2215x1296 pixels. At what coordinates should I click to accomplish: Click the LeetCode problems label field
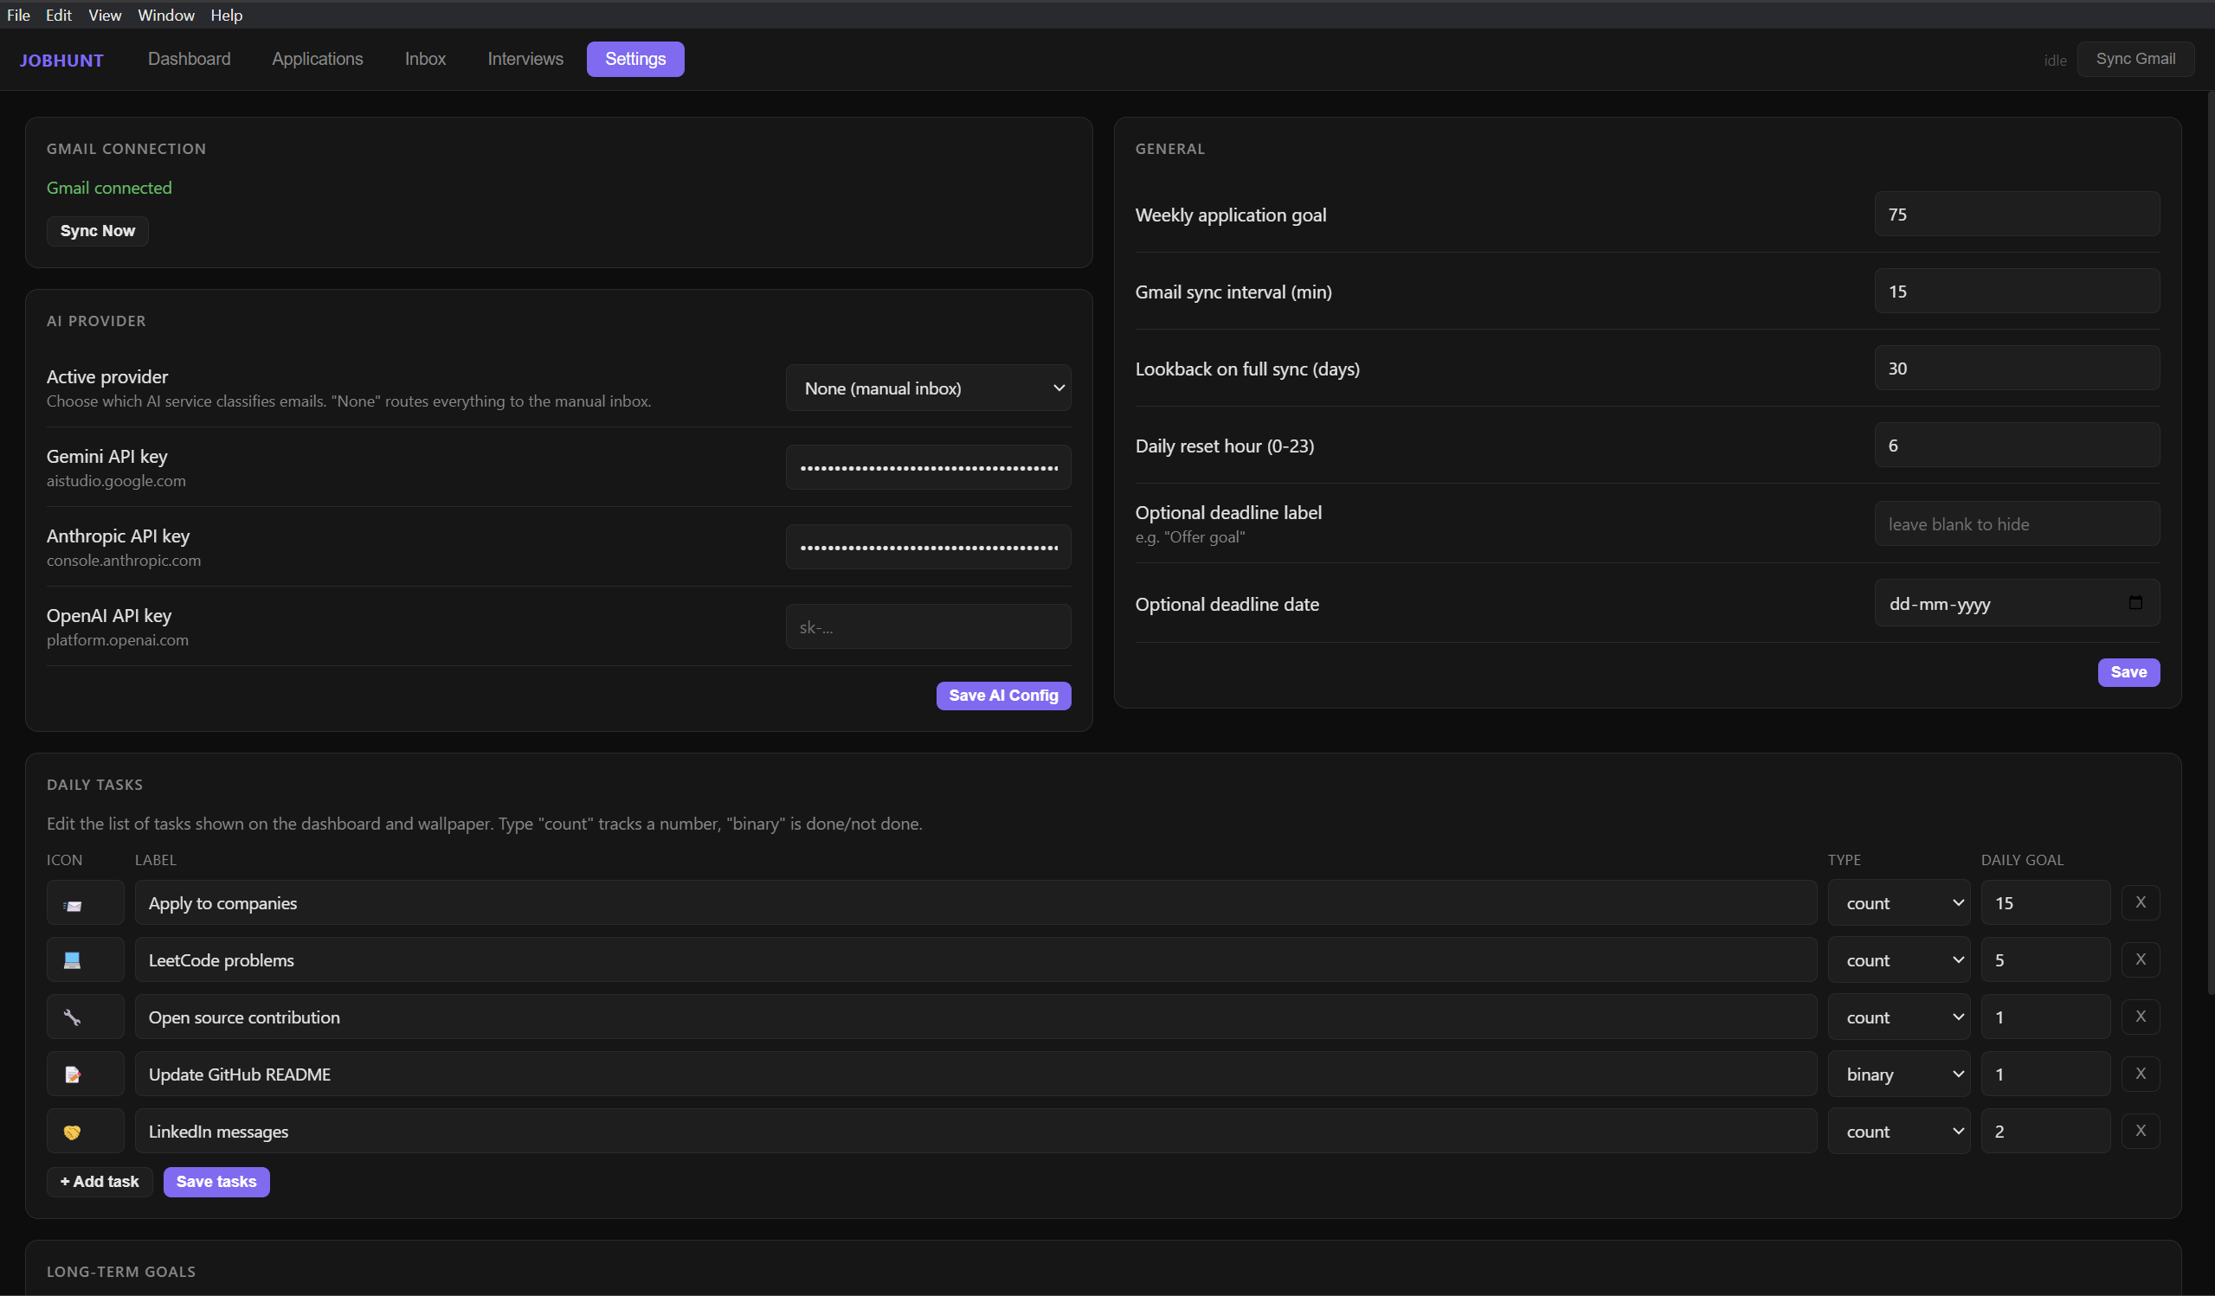pos(976,960)
